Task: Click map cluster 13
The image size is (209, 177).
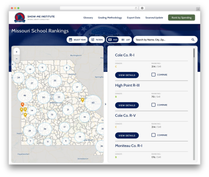Action: click(x=52, y=115)
